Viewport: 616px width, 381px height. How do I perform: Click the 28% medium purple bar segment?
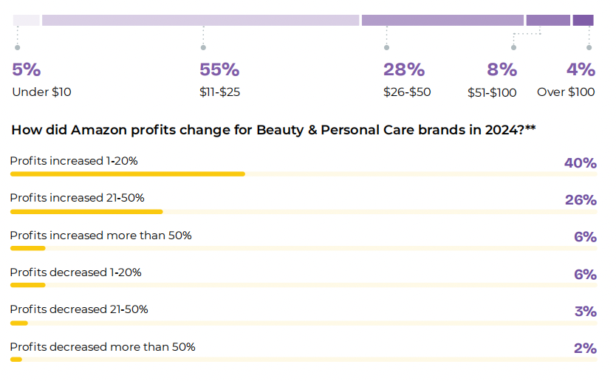pyautogui.click(x=442, y=20)
